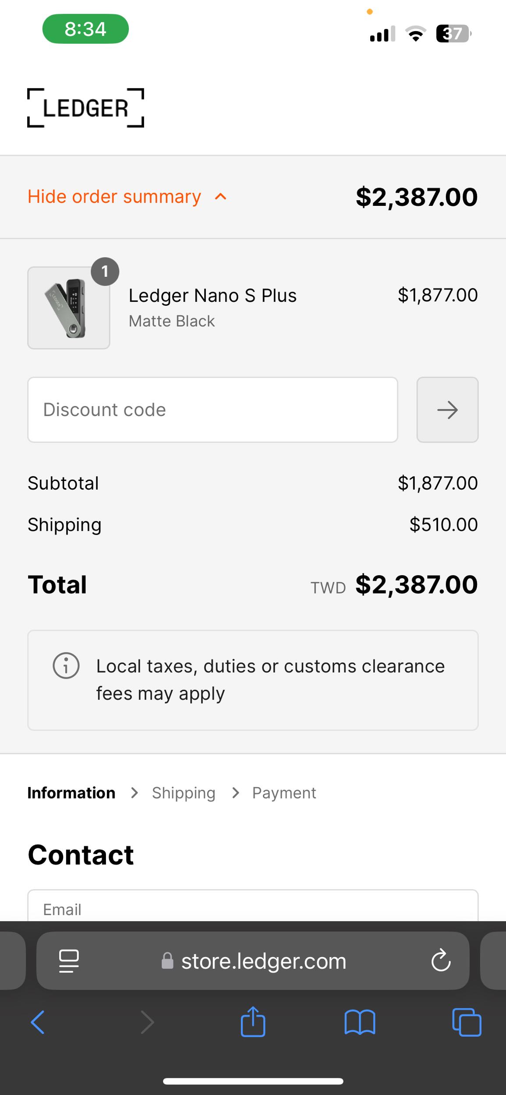
Task: Tap the Ledger Nano S Plus thumbnail
Action: click(69, 308)
